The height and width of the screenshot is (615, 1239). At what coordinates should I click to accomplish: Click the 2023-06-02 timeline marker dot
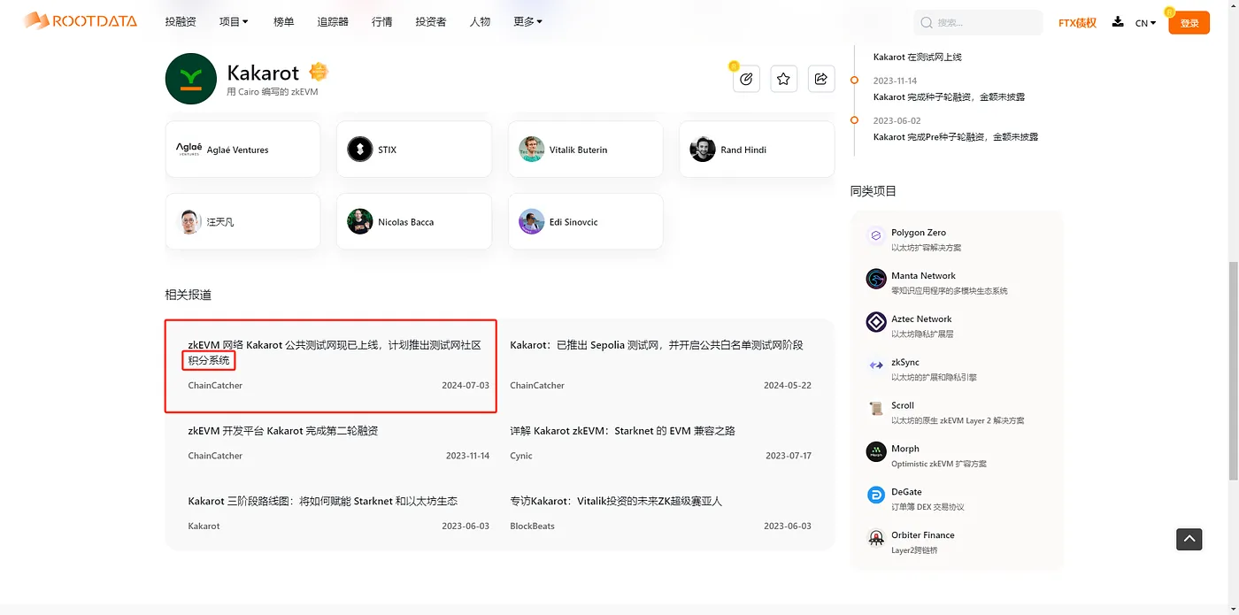click(x=854, y=120)
